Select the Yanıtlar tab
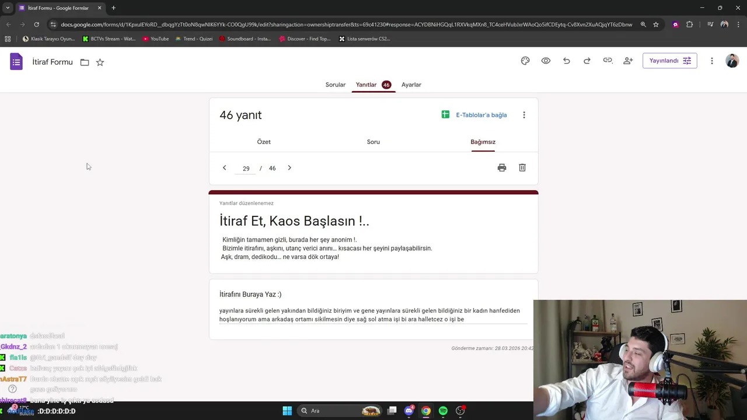Image resolution: width=747 pixels, height=420 pixels. coord(373,85)
